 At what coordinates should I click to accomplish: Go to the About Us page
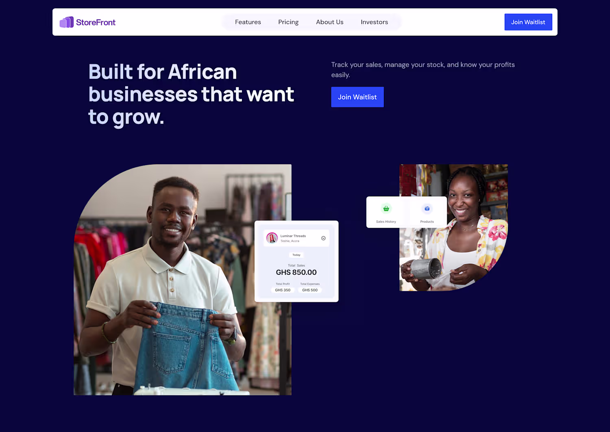point(330,22)
